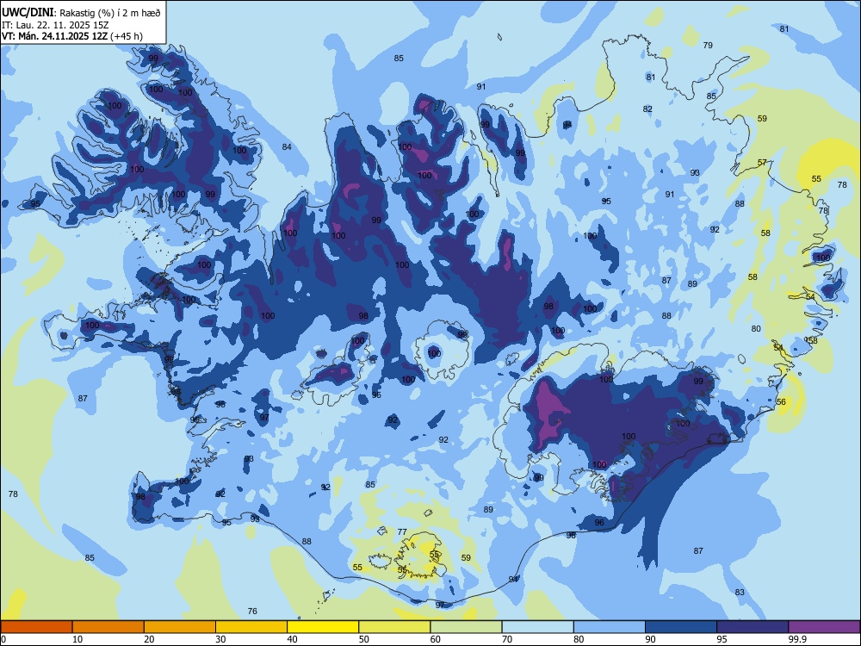Click the map humidity value '76'

tap(252, 611)
